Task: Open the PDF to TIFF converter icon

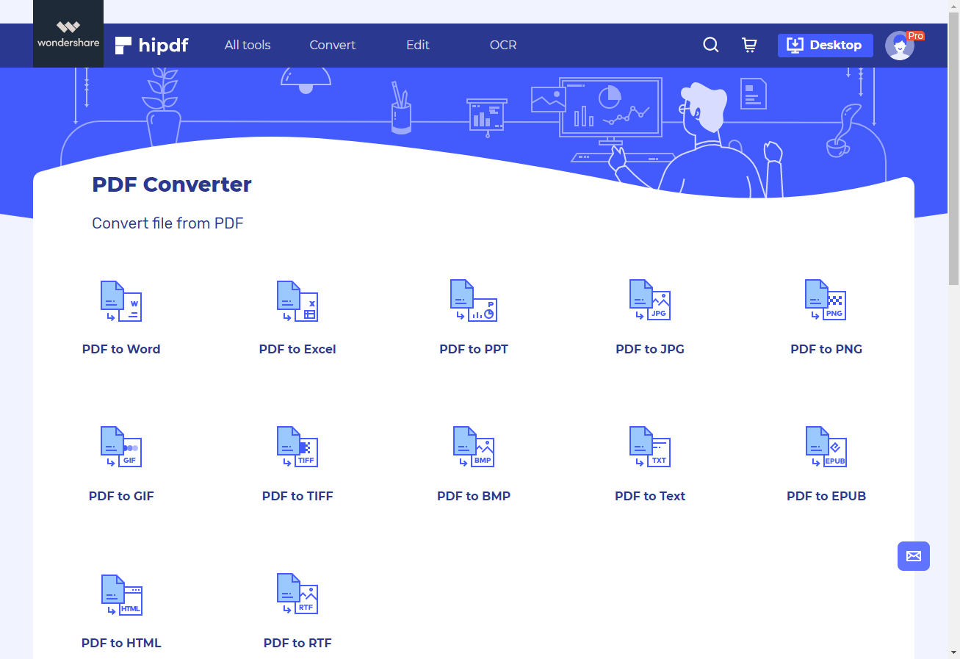Action: (297, 447)
